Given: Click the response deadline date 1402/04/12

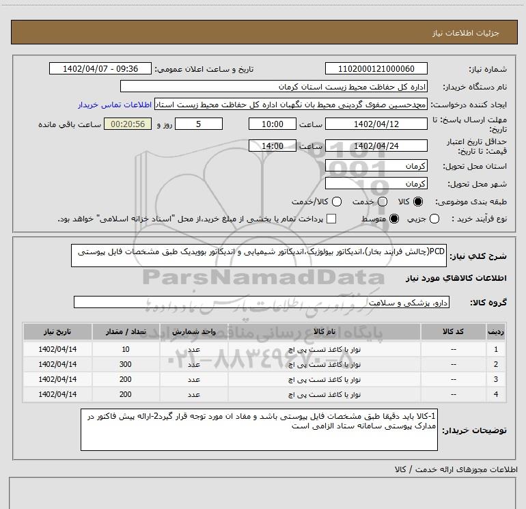Looking at the screenshot, I should [x=376, y=124].
